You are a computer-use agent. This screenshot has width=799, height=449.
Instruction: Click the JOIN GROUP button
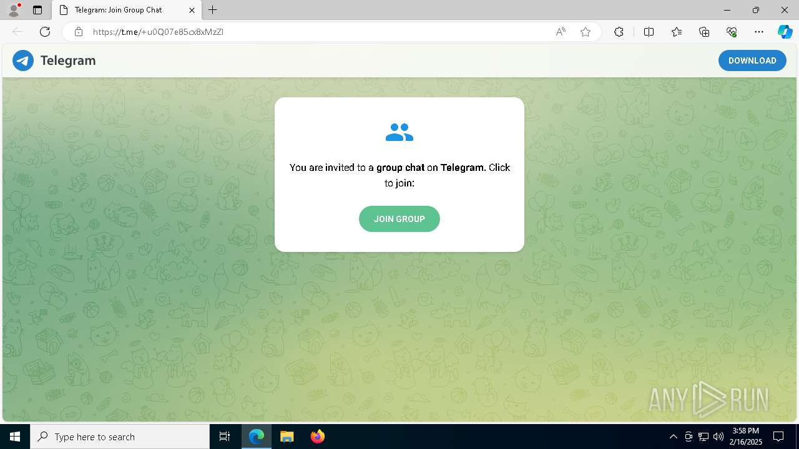[399, 219]
